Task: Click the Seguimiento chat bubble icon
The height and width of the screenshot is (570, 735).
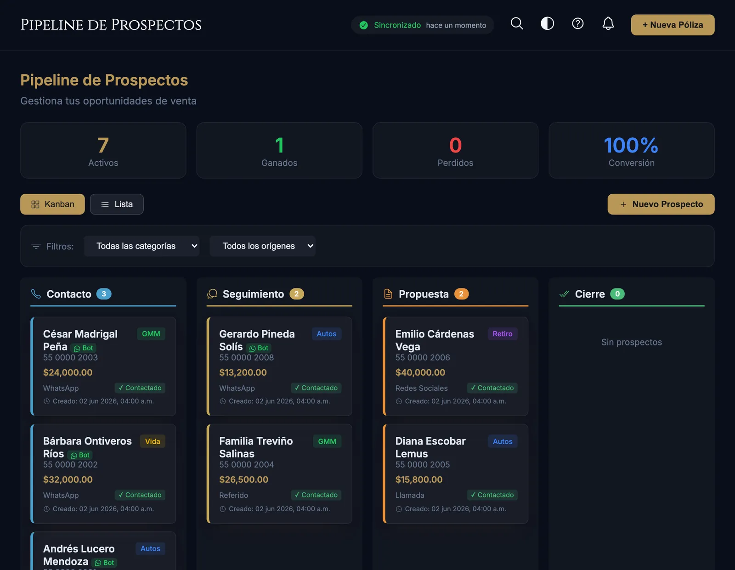Action: 212,294
